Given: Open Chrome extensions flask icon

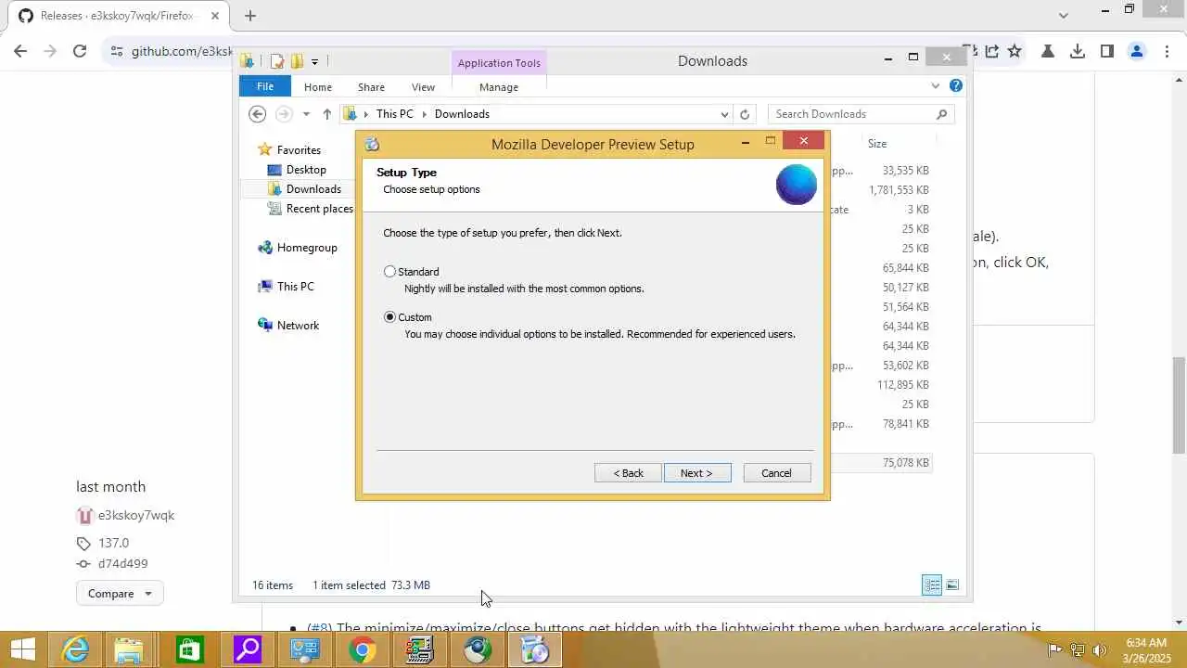Looking at the screenshot, I should coord(1048,51).
